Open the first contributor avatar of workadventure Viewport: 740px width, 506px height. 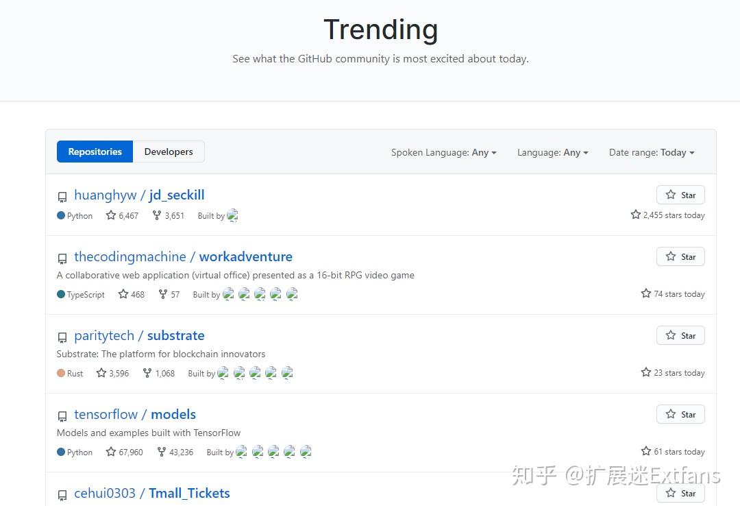point(229,293)
